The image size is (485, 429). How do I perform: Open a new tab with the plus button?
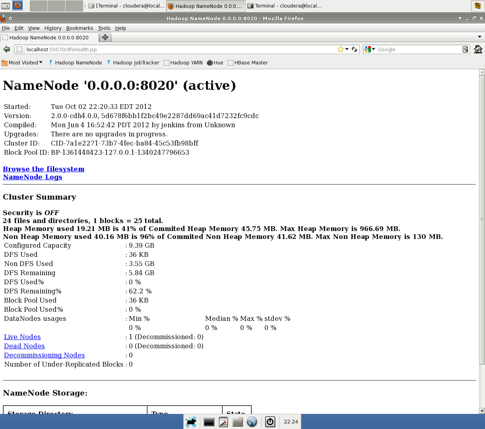(x=105, y=37)
